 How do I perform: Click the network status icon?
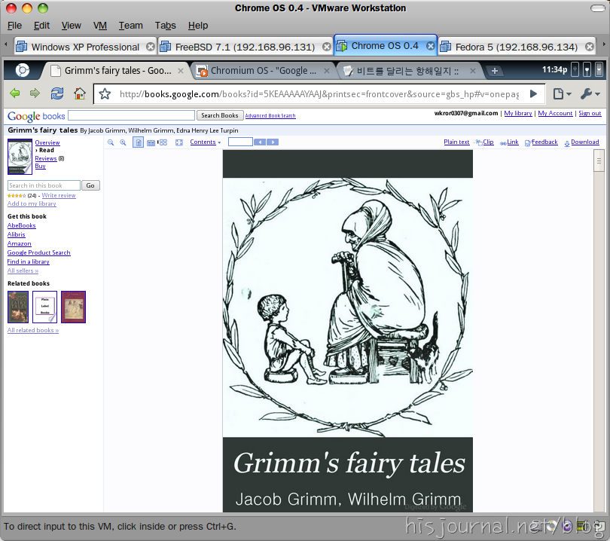click(x=587, y=69)
